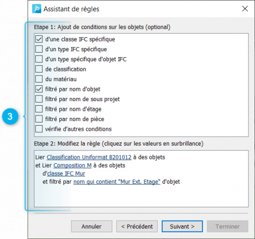Enable "filtré par nom d'étage" filter
255x239 pixels.
(x=39, y=109)
